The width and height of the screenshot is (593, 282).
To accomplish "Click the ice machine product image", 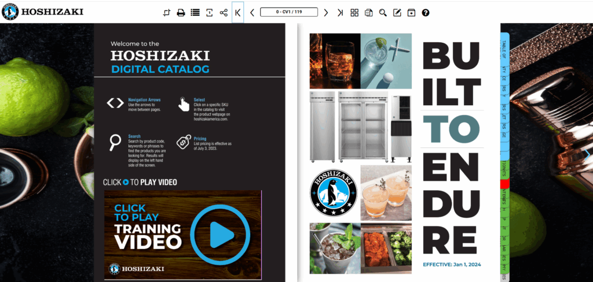I will pos(401,128).
